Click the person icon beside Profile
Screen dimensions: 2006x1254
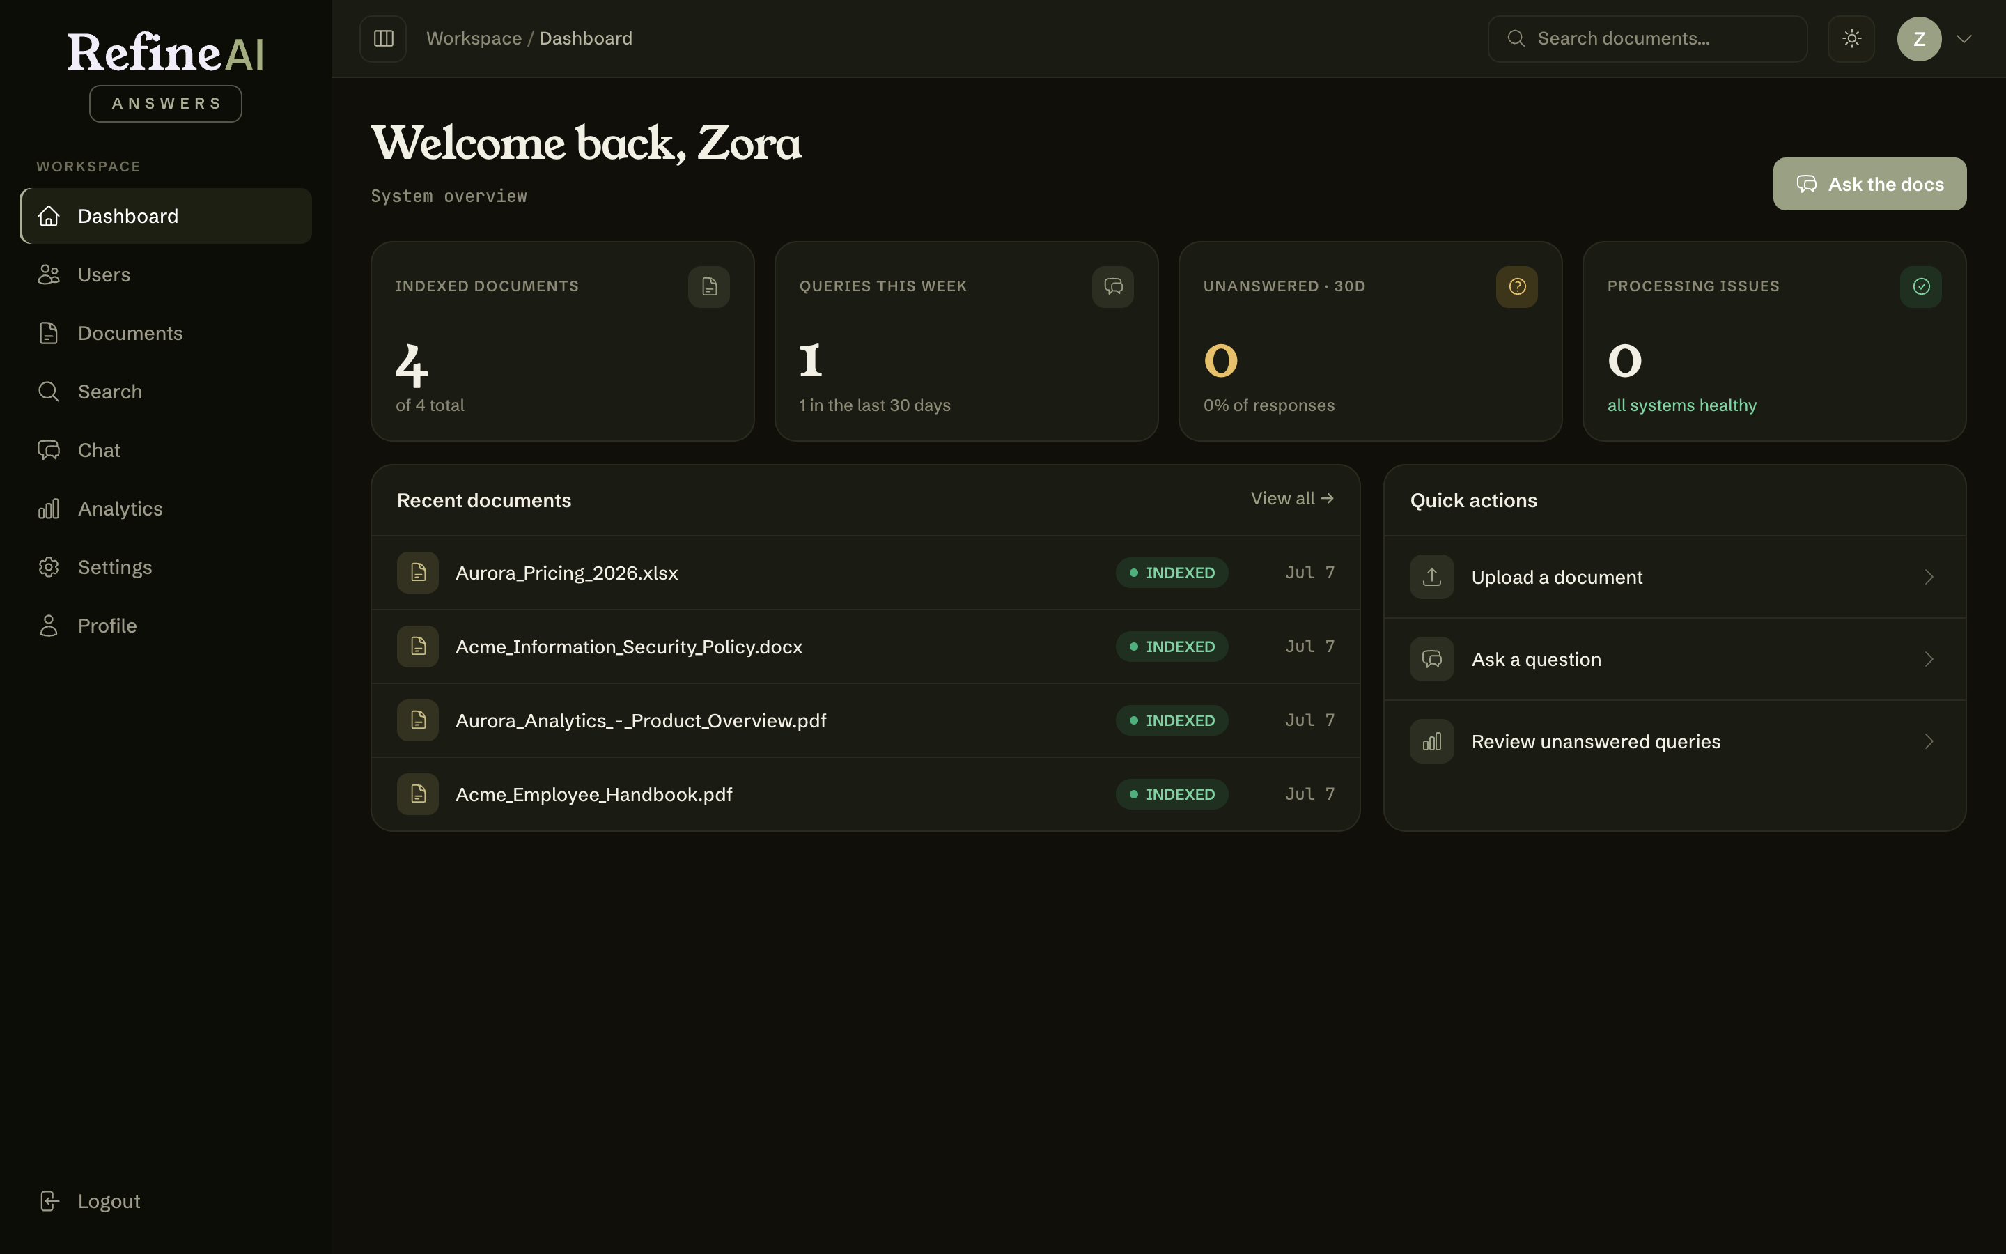point(49,626)
